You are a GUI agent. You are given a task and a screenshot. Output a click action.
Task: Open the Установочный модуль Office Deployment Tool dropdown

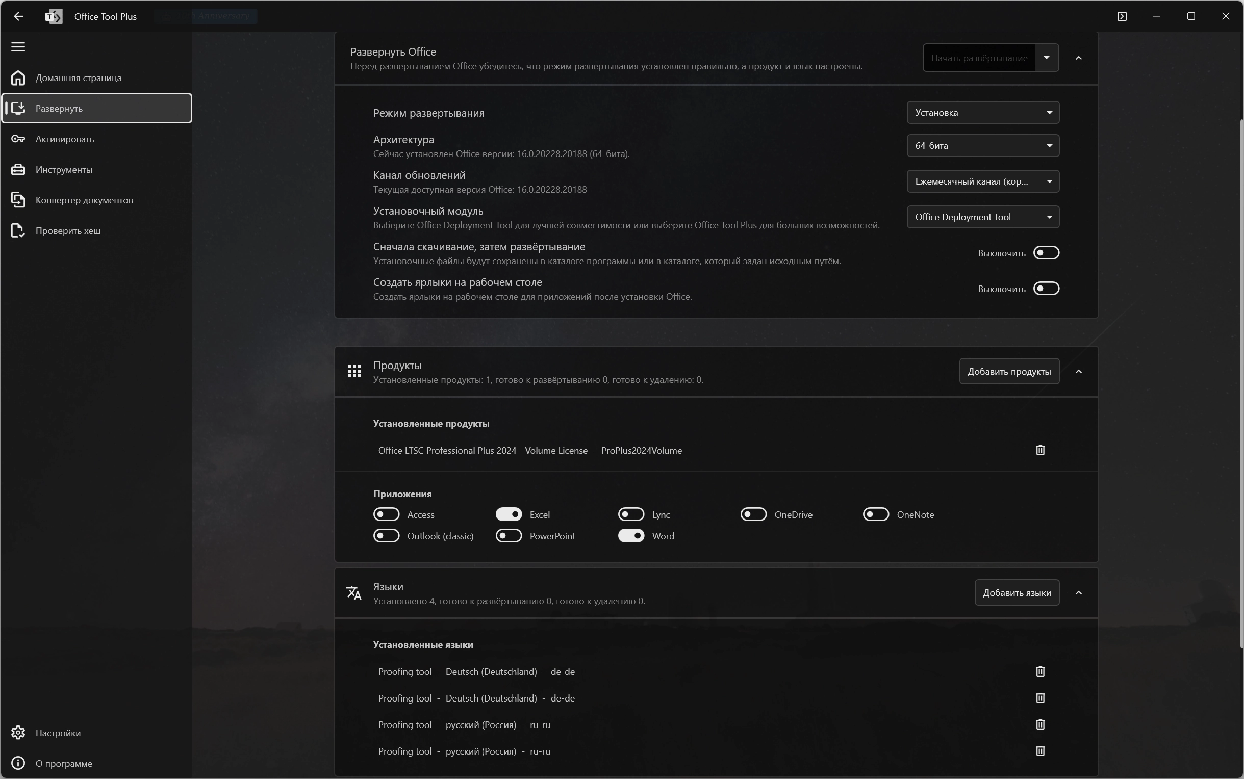(983, 217)
